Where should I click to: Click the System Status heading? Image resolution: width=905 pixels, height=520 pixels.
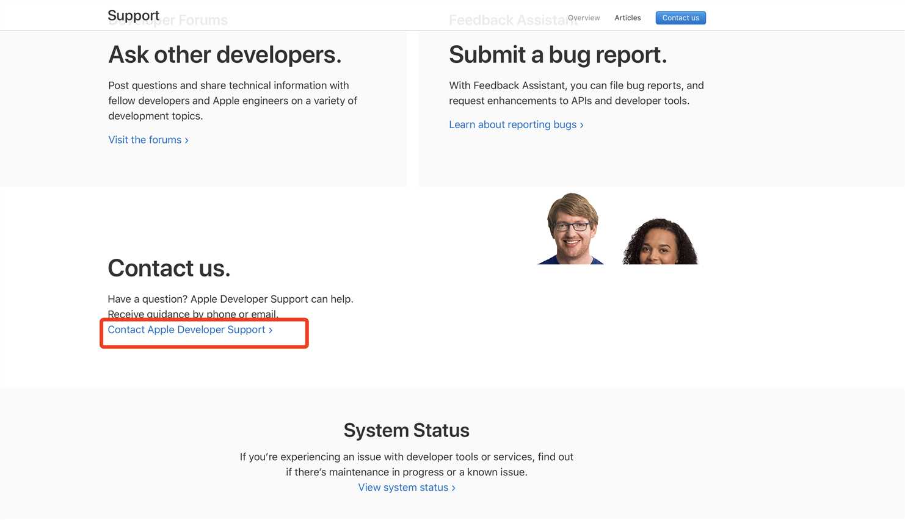(407, 430)
